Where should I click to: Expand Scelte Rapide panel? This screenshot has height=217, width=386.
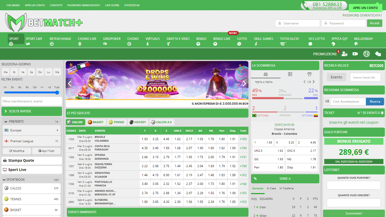[x=32, y=111]
